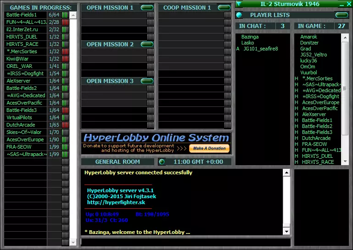Click the green ping bars for FRA-SEOW

(x=65, y=147)
